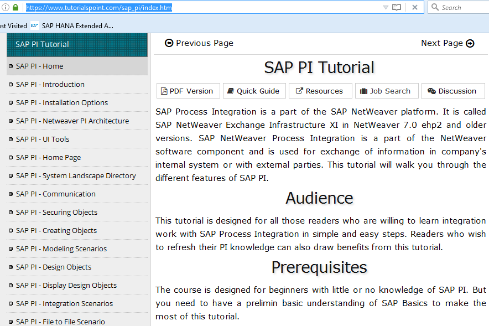Open SAP PI - Netweaver PI Architecture chapter
The image size is (489, 326).
(x=77, y=121)
